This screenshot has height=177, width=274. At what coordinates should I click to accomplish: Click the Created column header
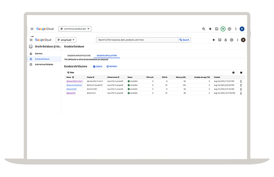(217, 77)
